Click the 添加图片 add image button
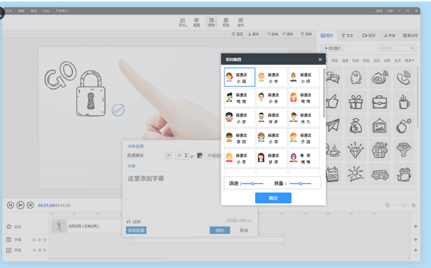Image resolution: width=431 pixels, height=268 pixels. pos(332,49)
